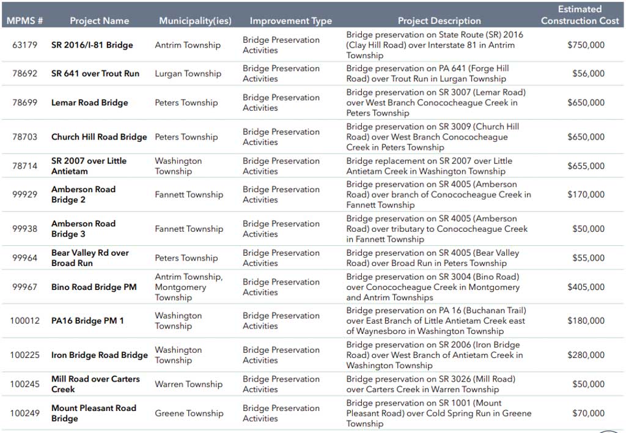Click the Church Hill Road Bridge name
Image resolution: width=626 pixels, height=433 pixels.
[x=99, y=137]
